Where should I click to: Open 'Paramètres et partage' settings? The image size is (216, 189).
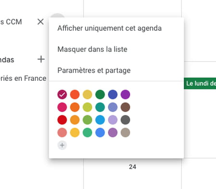(x=94, y=70)
